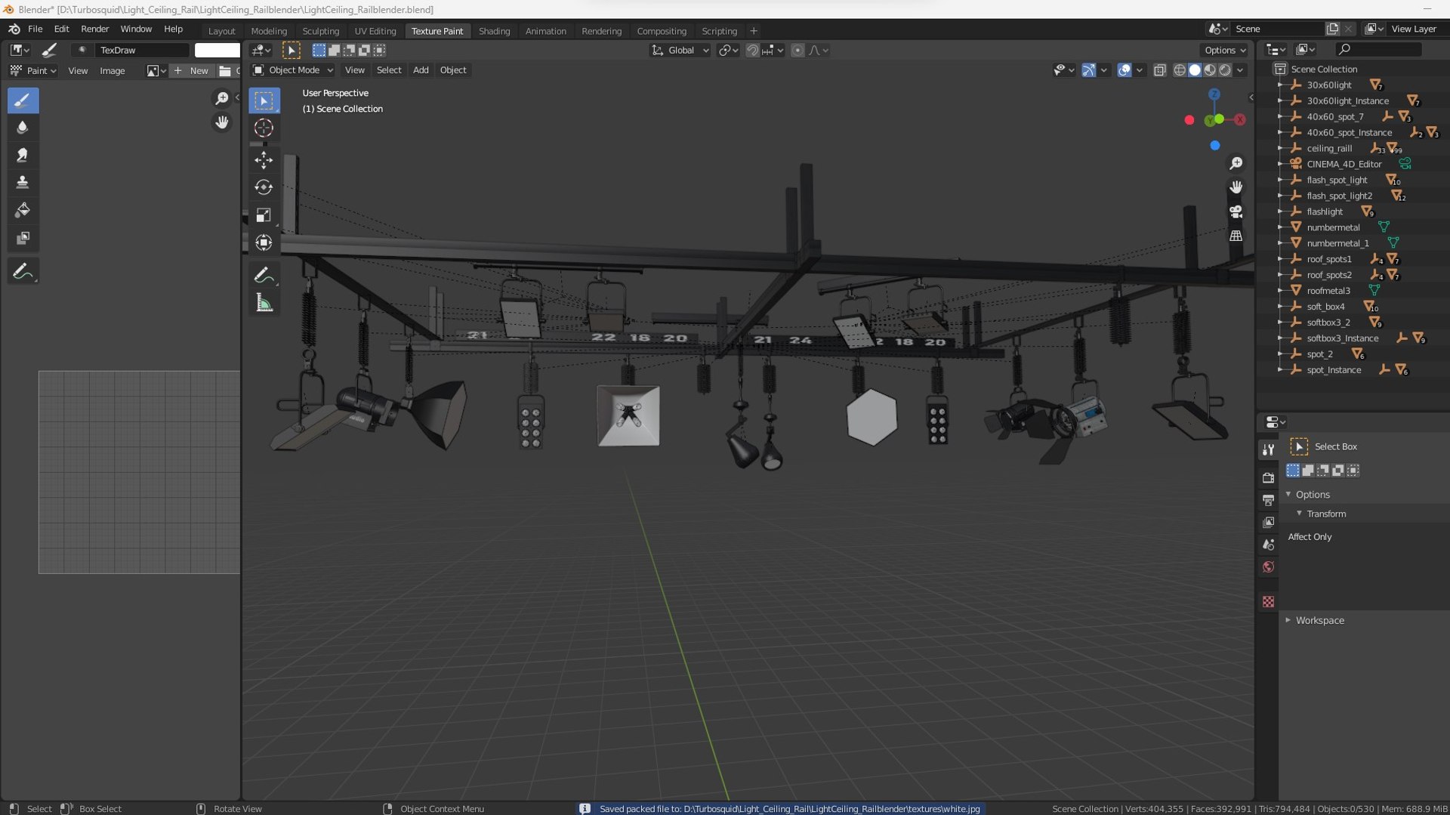Open the viewport Options dropdown
This screenshot has width=1450, height=815.
(1224, 51)
